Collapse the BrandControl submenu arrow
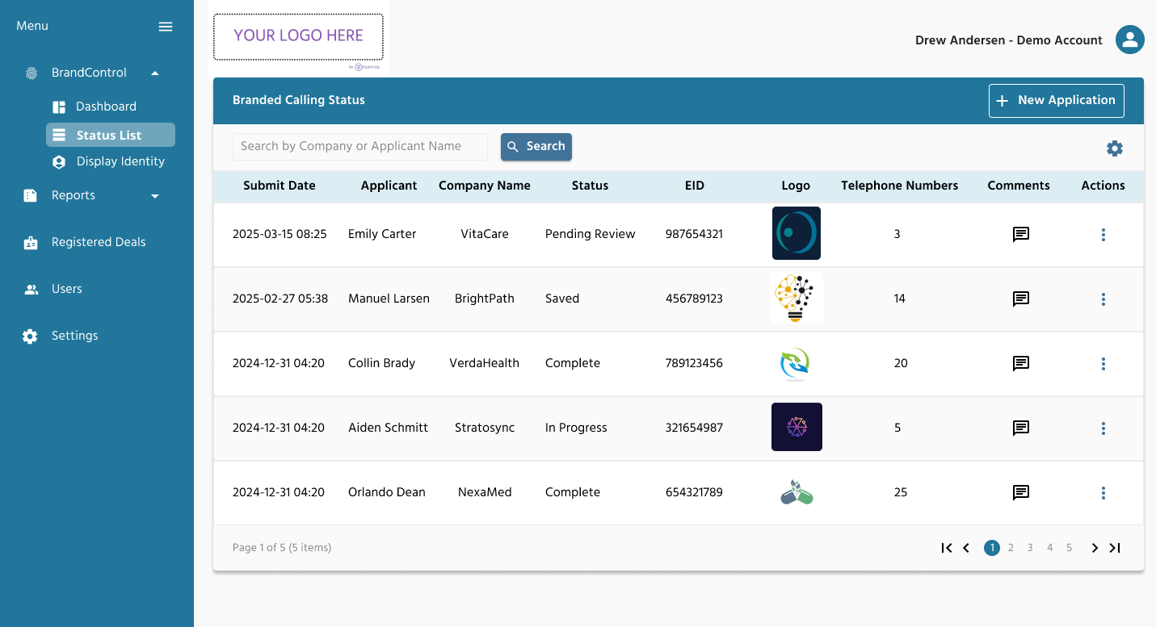 tap(155, 73)
